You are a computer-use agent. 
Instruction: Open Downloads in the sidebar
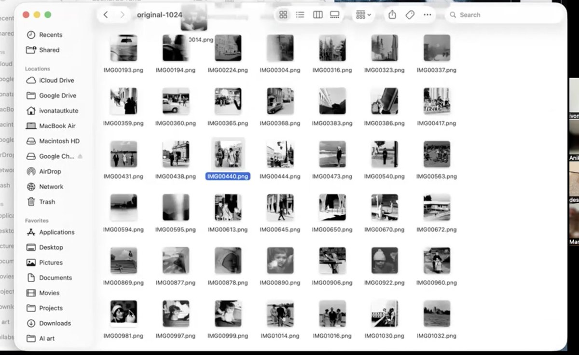[55, 323]
